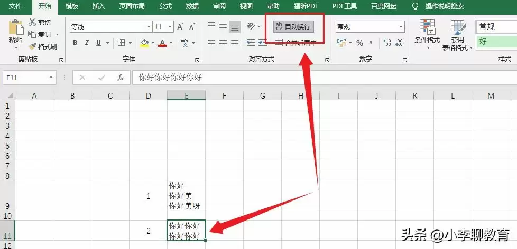The width and height of the screenshot is (517, 249).
Task: Open the font name 等线 dropdown
Action: click(149, 27)
